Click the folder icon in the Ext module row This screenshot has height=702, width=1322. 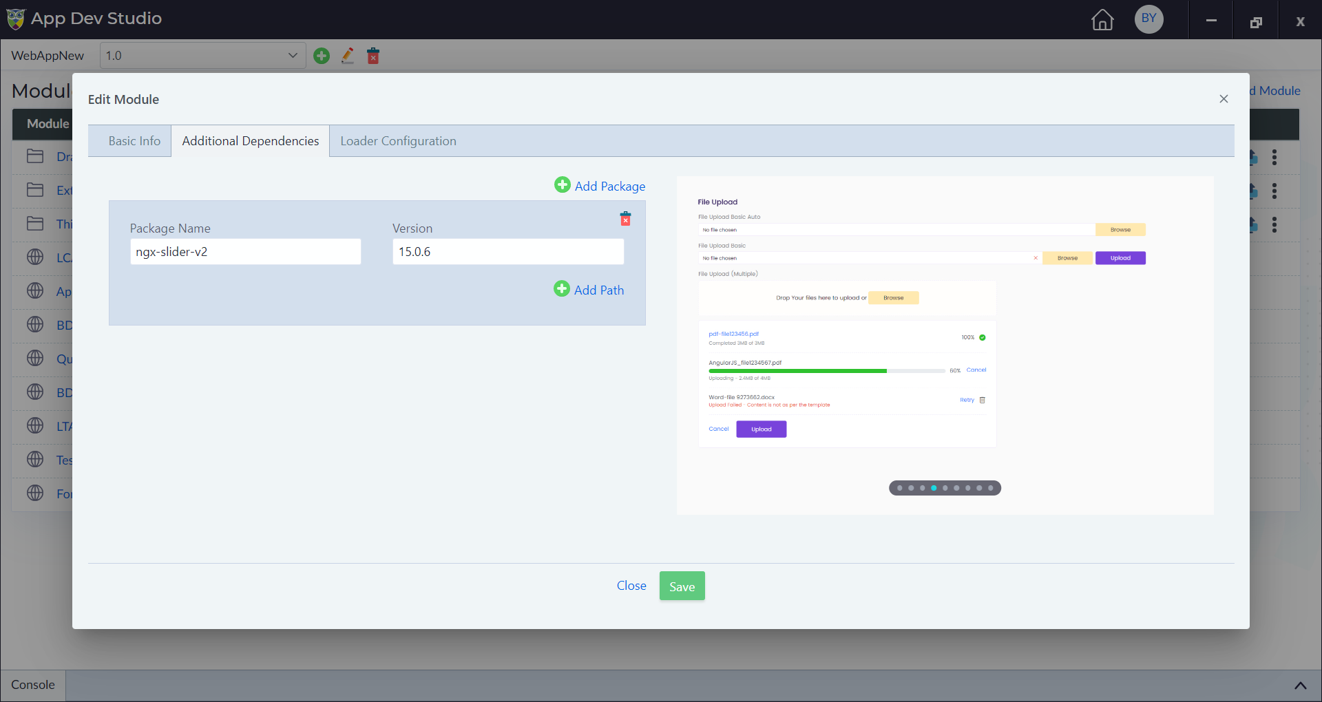[x=35, y=190]
